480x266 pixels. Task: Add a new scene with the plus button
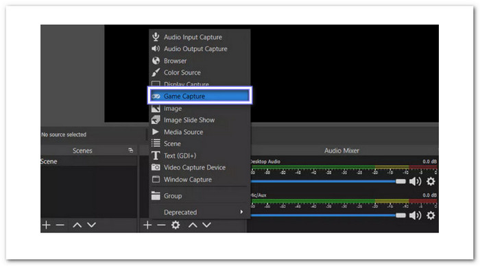(x=46, y=225)
